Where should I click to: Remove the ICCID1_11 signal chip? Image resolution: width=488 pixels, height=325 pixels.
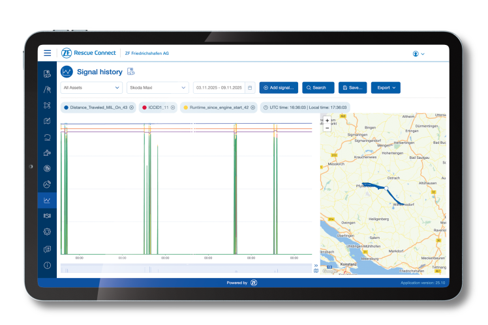pyautogui.click(x=173, y=107)
